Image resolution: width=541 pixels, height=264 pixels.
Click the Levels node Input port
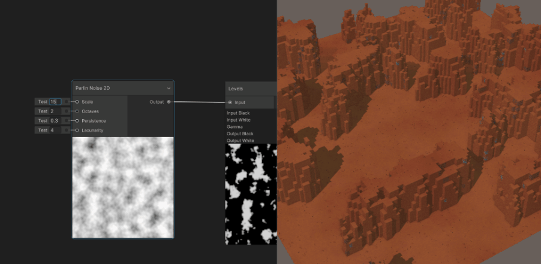[230, 102]
